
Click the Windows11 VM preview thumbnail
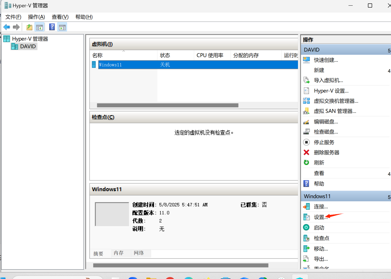click(112, 214)
